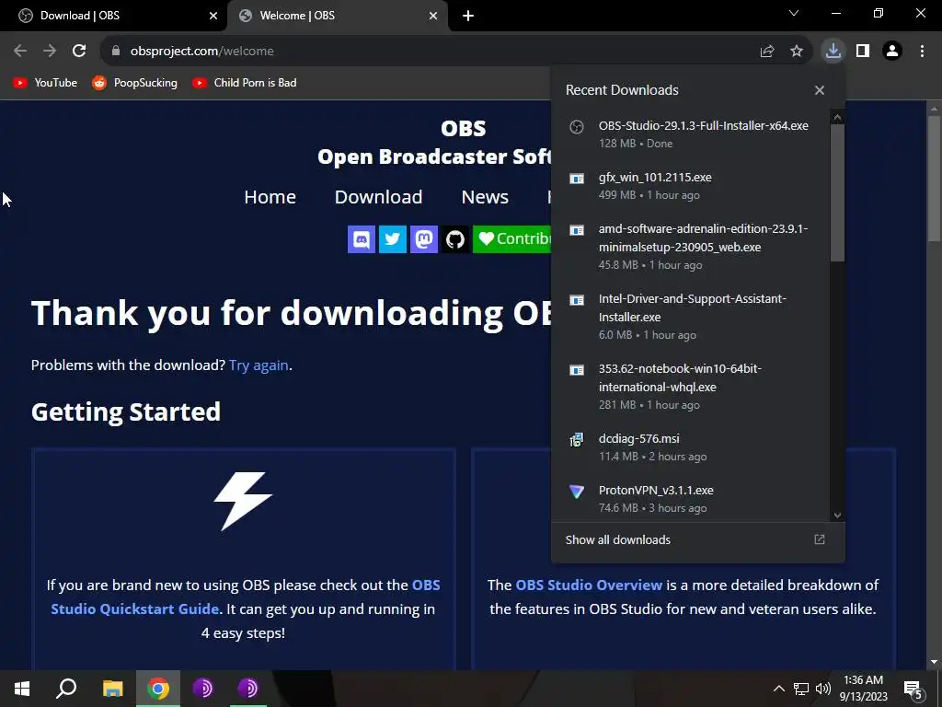Open Windows taskbar search
The image size is (942, 707).
click(x=66, y=689)
